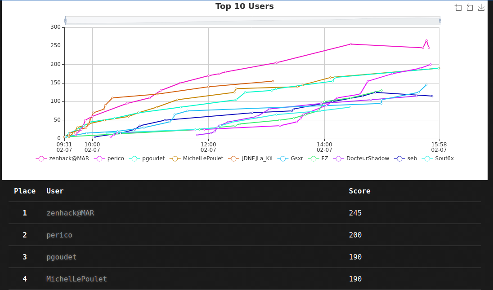Screen dimensions: 493x290
Task: Open perico's profile from scoreboard table
Action: pyautogui.click(x=59, y=235)
